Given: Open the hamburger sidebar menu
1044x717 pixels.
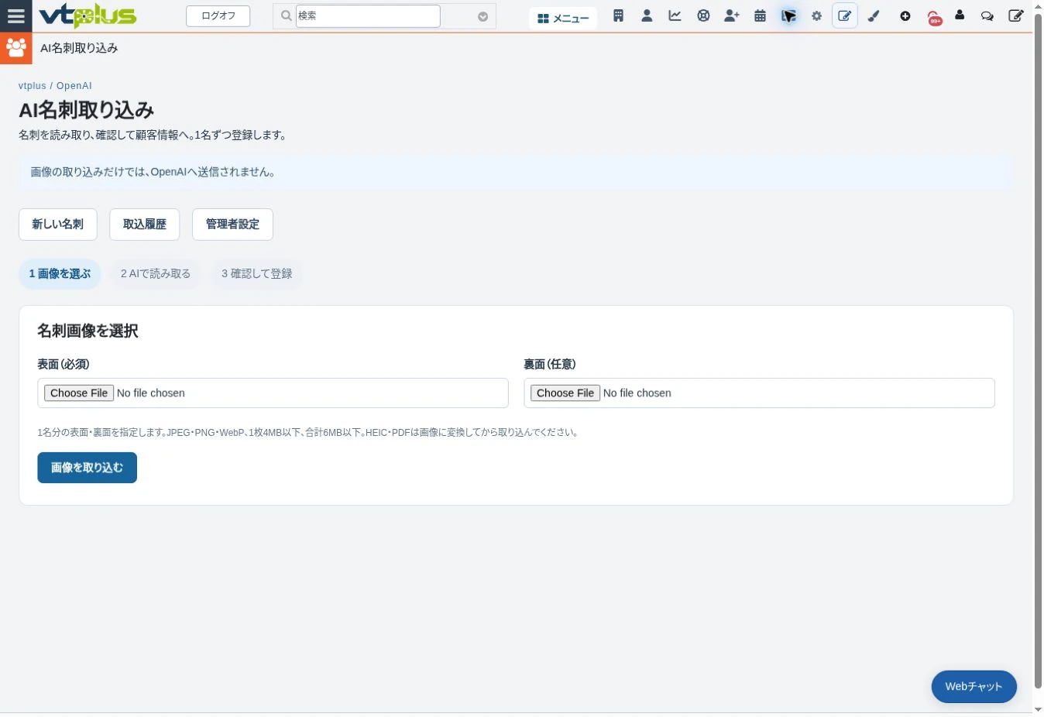Looking at the screenshot, I should click(x=15, y=15).
